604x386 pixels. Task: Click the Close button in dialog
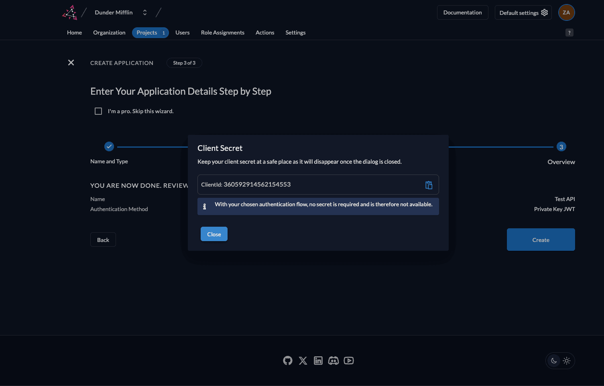tap(214, 234)
